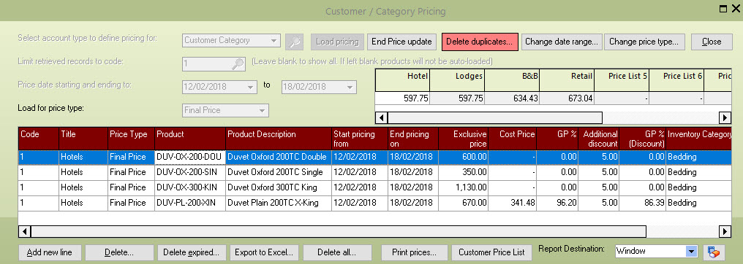The height and width of the screenshot is (264, 743).
Task: Click Customer Price List button
Action: (492, 252)
